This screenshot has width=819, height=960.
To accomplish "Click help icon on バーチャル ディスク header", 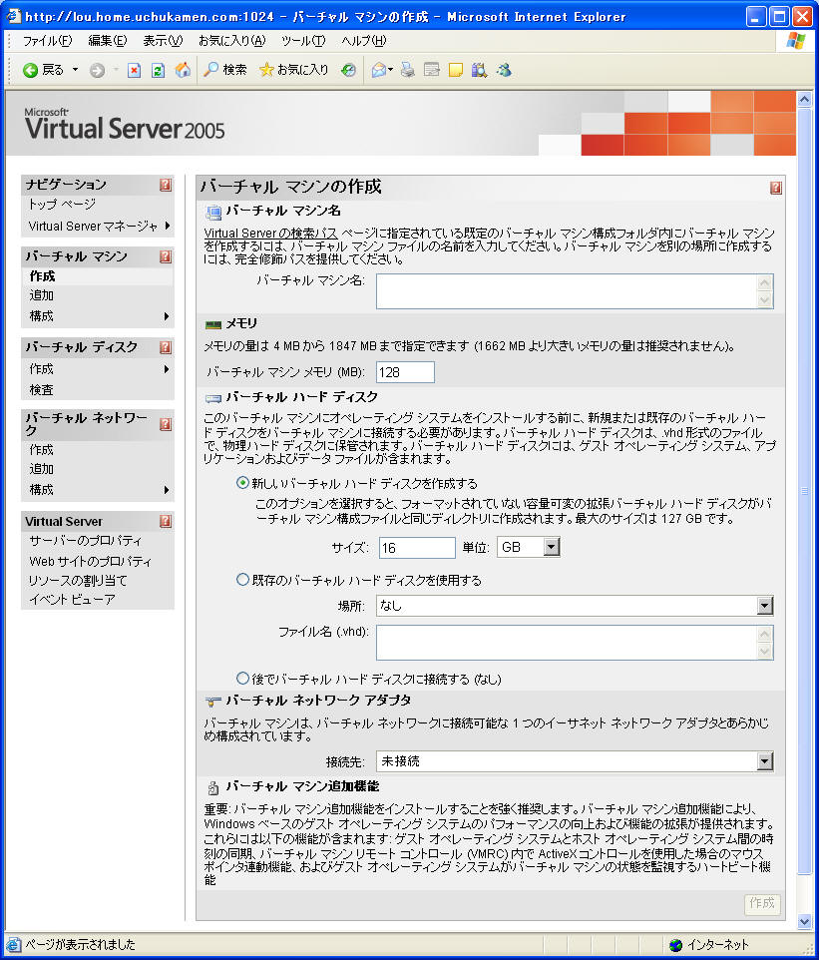I will (x=166, y=347).
